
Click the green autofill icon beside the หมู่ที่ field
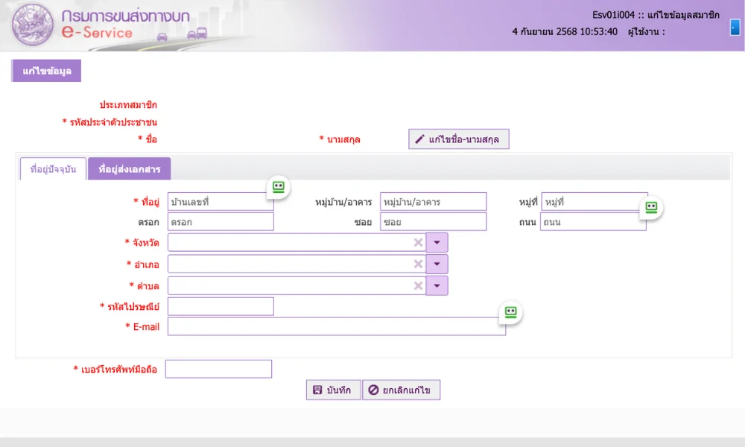pyautogui.click(x=650, y=207)
